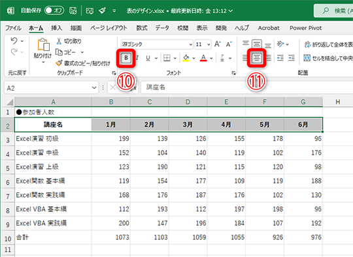Switch to the Page Layout tab

109,28
